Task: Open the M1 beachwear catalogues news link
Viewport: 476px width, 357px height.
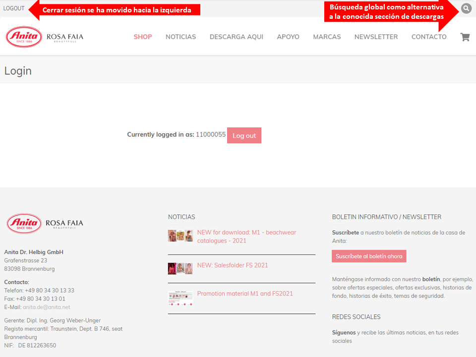Action: click(246, 237)
